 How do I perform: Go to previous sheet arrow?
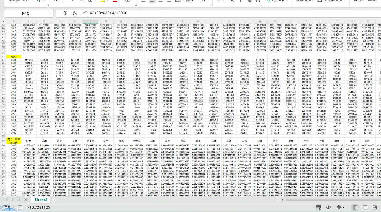(12, 200)
